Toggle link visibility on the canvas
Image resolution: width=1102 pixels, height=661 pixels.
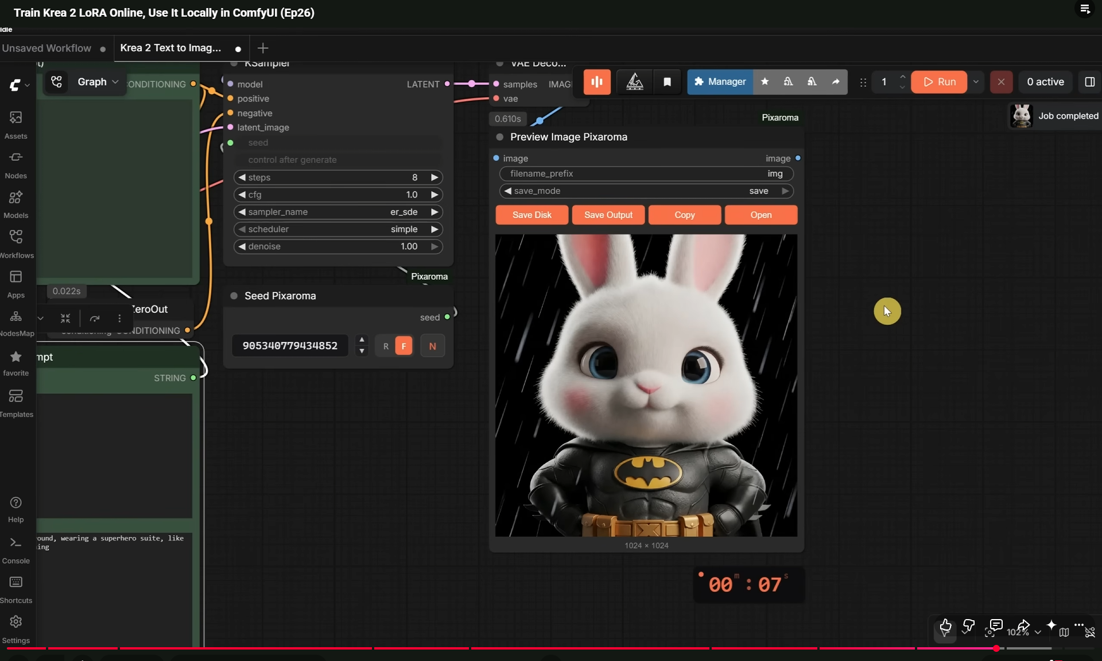point(1090,632)
